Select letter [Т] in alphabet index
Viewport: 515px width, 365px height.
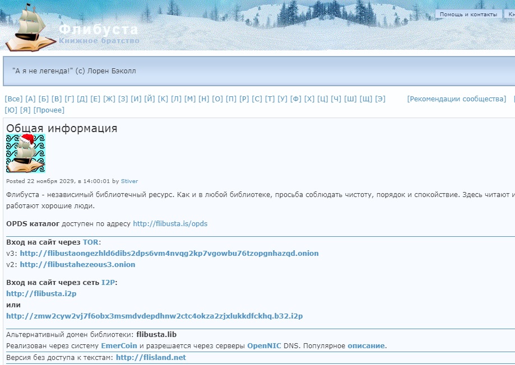pyautogui.click(x=270, y=99)
